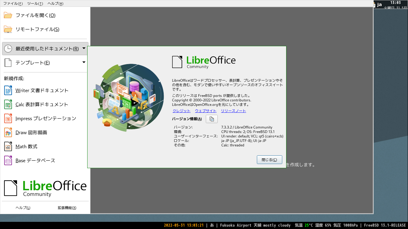Click the Open File folder icon

click(8, 15)
